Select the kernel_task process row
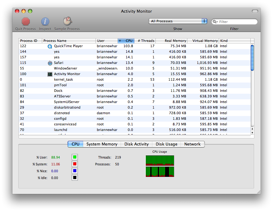 [x=135, y=79]
